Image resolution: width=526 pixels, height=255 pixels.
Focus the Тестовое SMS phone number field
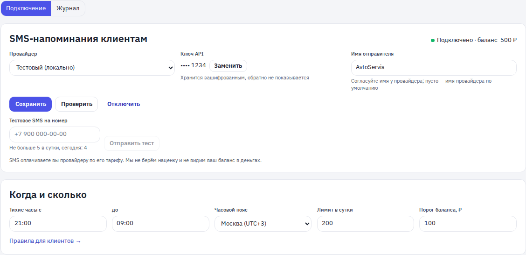[x=55, y=135]
